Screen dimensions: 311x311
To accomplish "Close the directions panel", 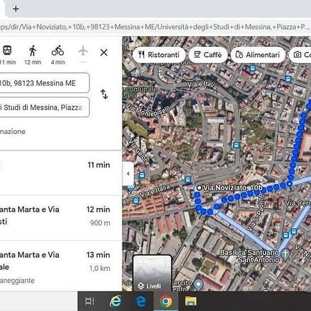I will coord(104,53).
